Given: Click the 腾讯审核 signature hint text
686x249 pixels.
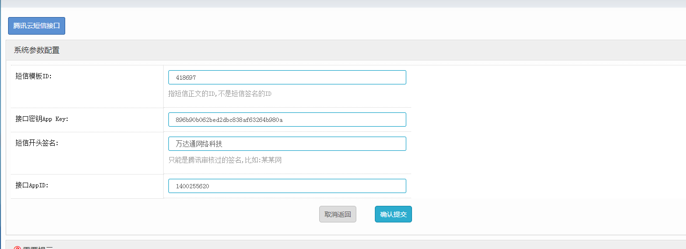Looking at the screenshot, I should 225,160.
